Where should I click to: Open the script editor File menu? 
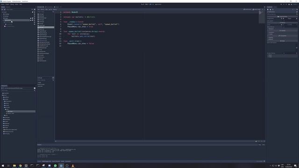click(38, 9)
